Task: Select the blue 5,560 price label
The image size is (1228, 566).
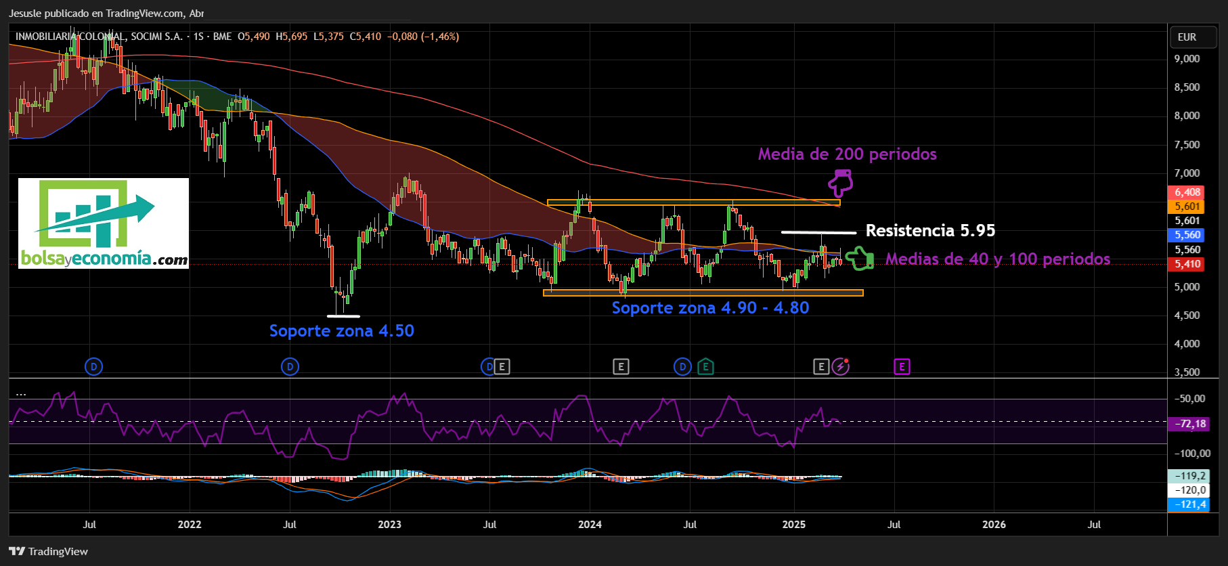Action: click(1187, 235)
